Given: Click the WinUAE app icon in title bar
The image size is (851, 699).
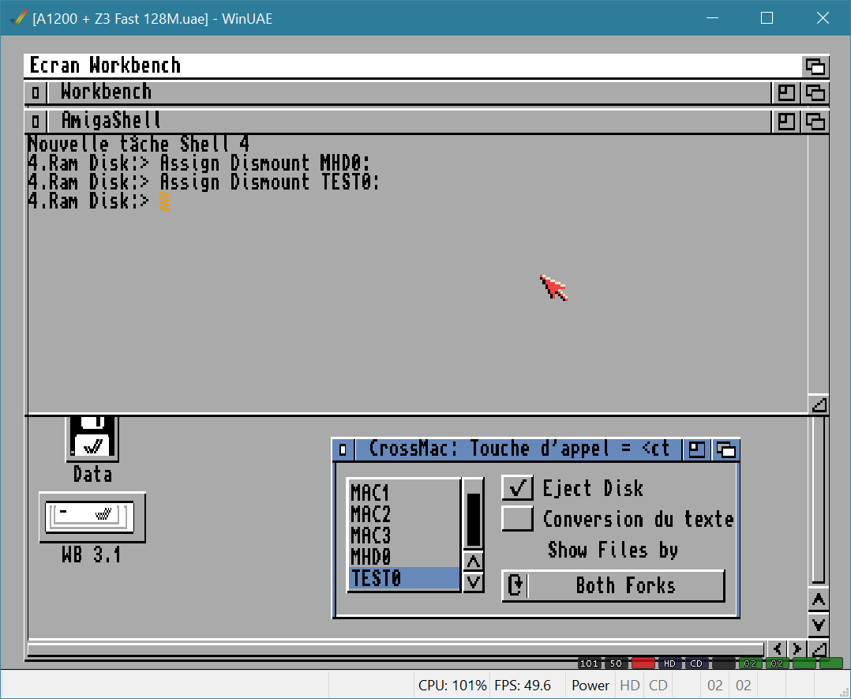Looking at the screenshot, I should point(18,18).
